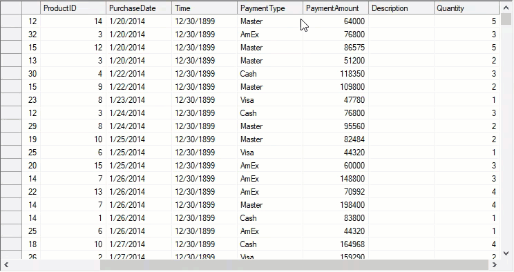Select the Quantity cell in the 64000 row
Viewport: 514px width, 272px height.
(467, 21)
